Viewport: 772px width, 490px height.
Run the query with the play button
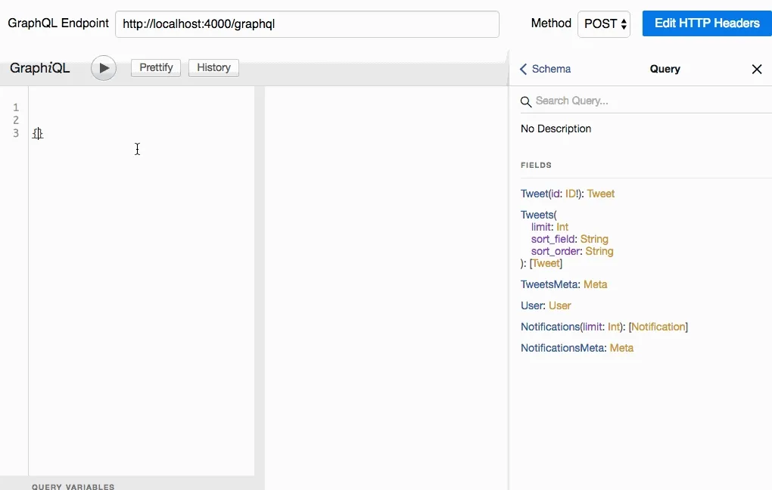click(x=103, y=67)
